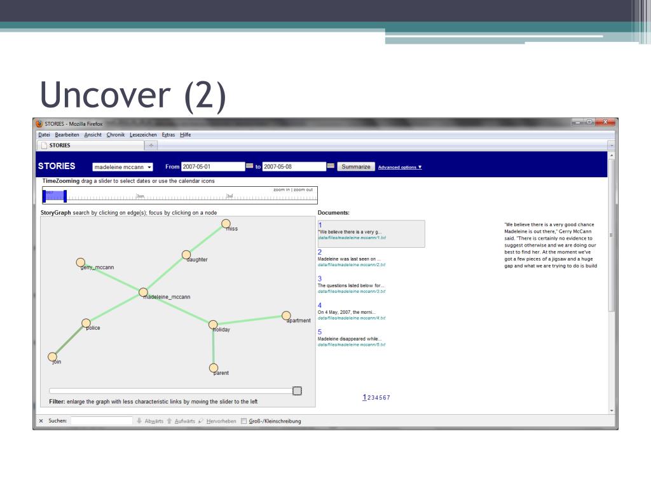
Task: Open the Ansicht menu
Action: click(x=93, y=135)
